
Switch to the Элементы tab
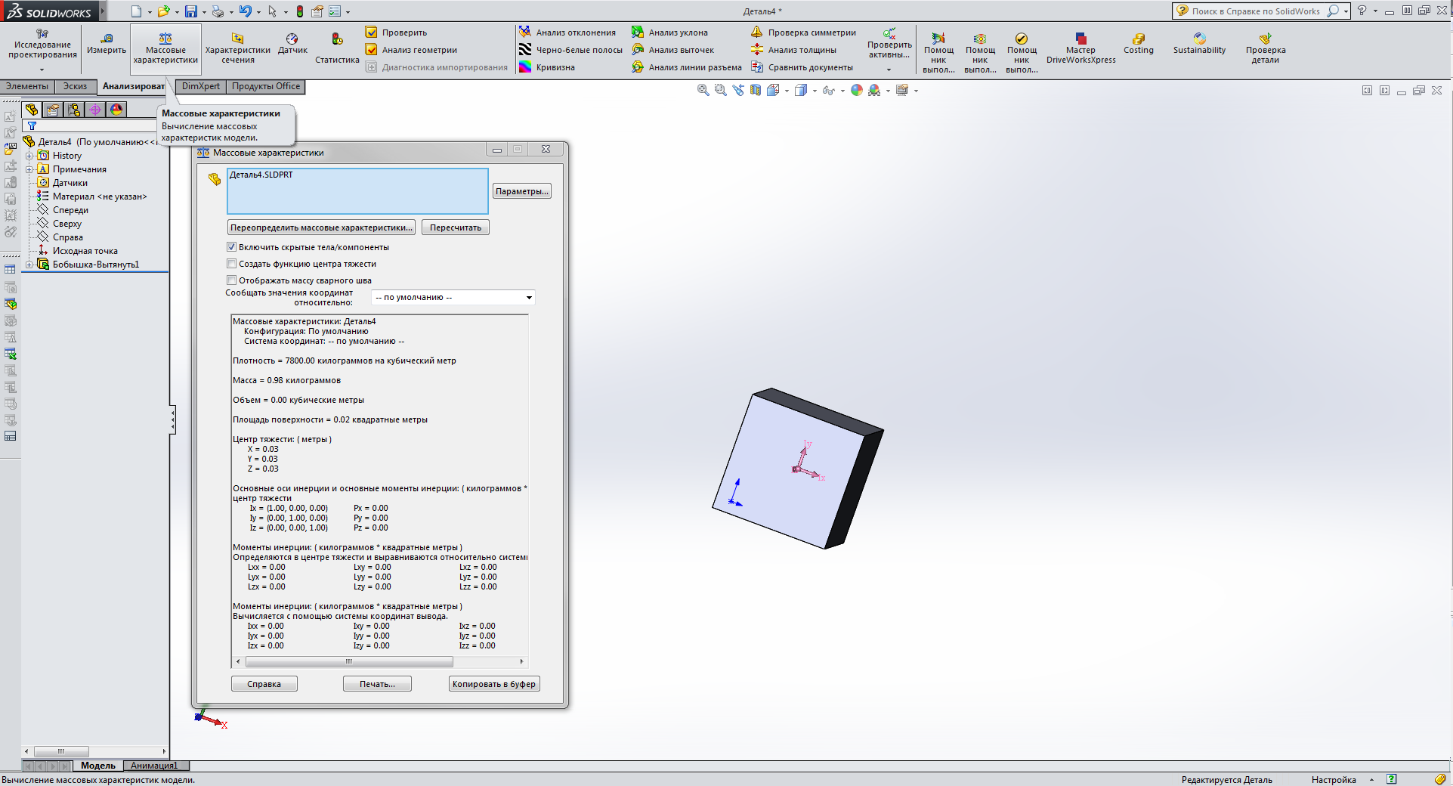(x=27, y=86)
